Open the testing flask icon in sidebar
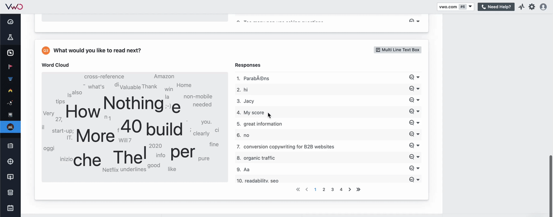The height and width of the screenshot is (217, 553). pos(10,37)
